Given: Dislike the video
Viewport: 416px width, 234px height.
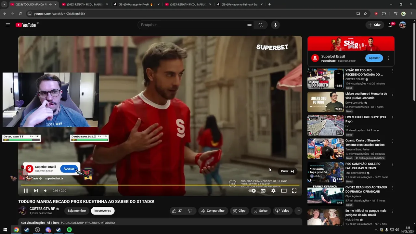Looking at the screenshot, I should (x=190, y=211).
